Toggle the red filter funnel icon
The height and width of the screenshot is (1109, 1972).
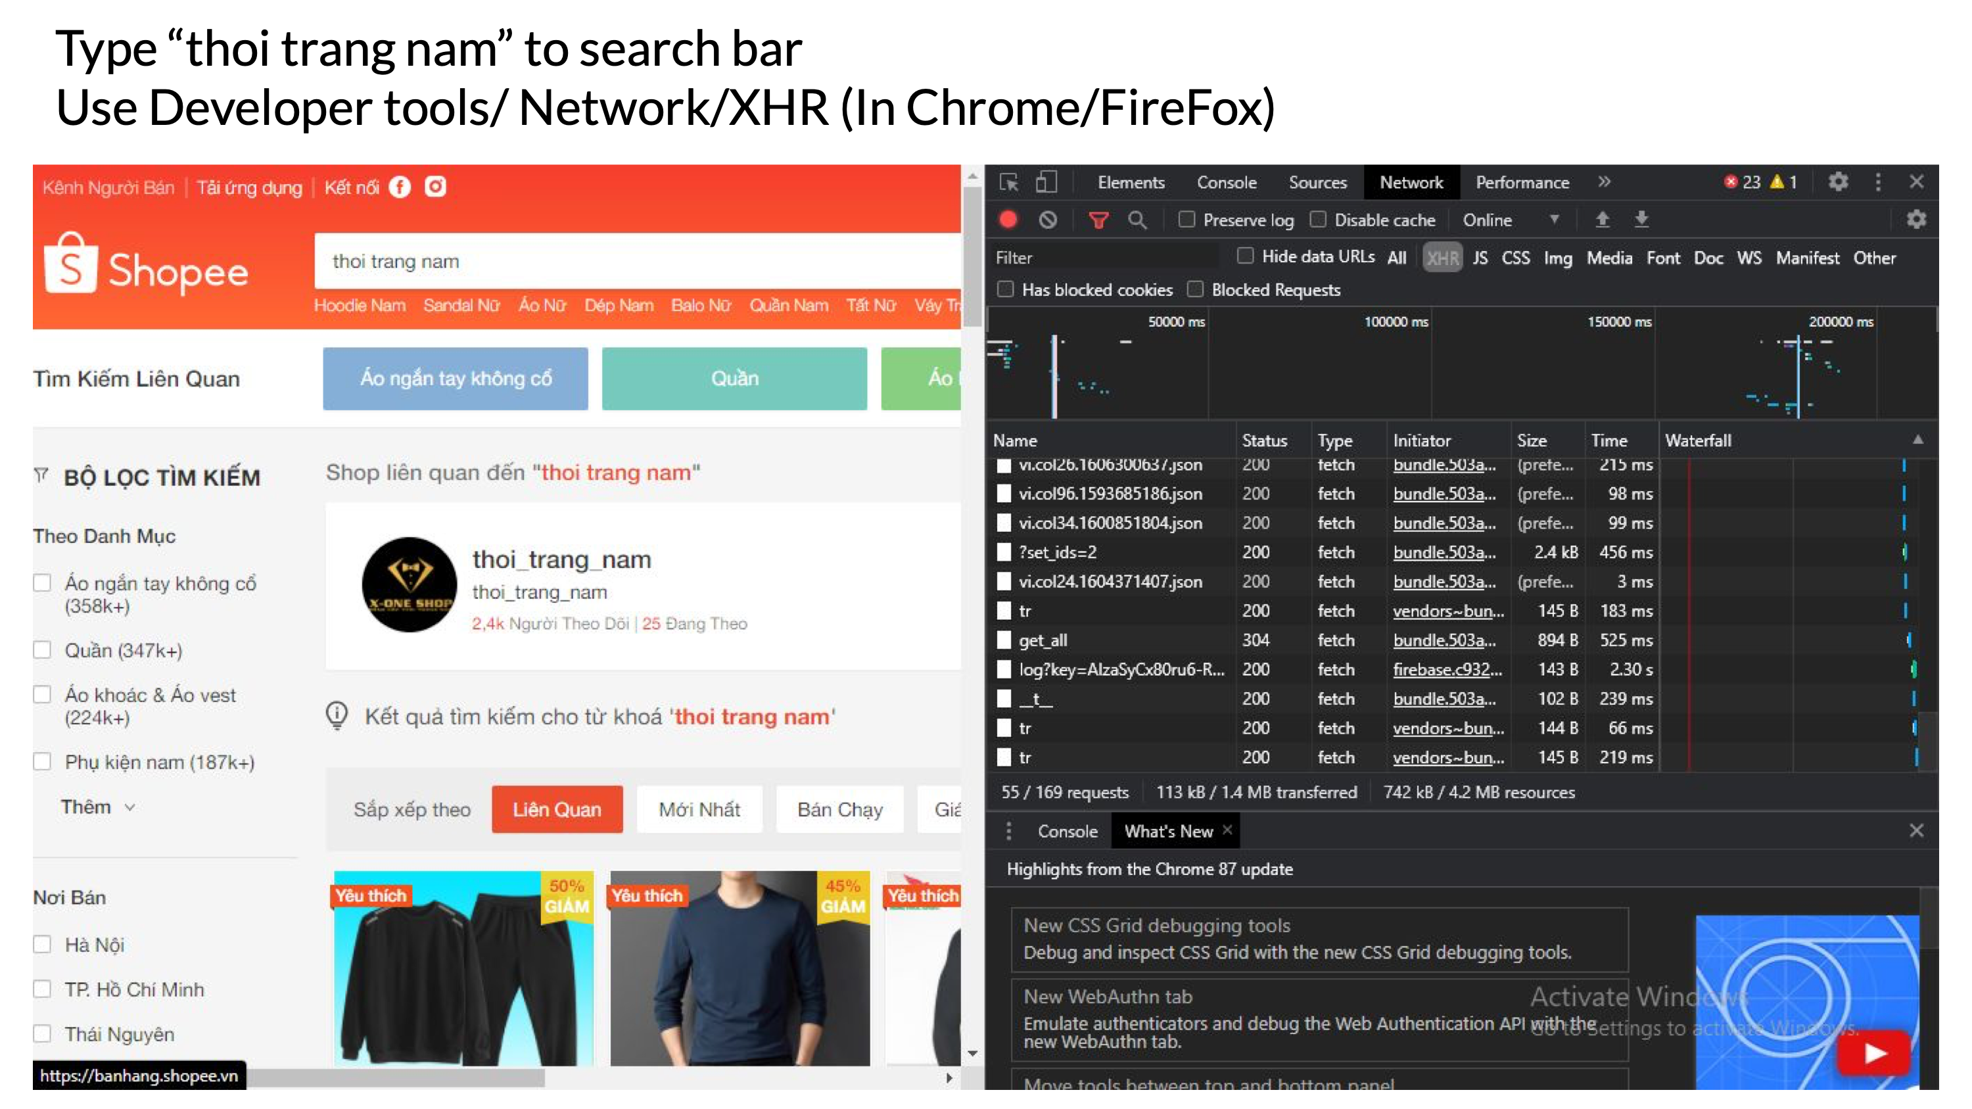[x=1098, y=220]
